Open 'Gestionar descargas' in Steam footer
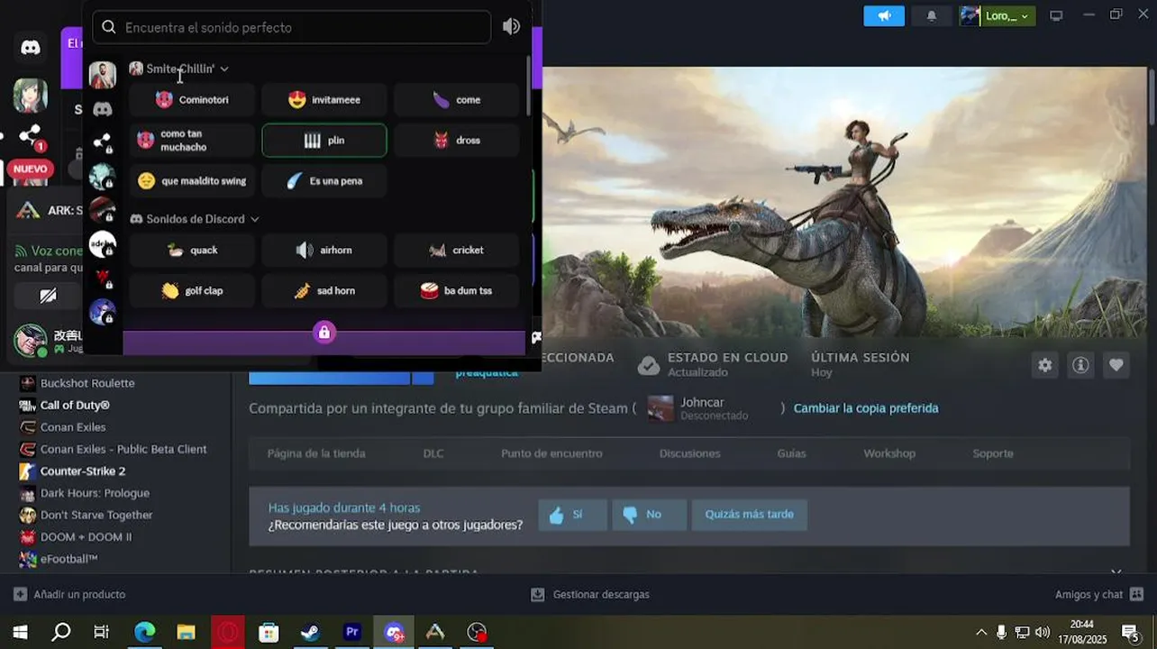This screenshot has width=1157, height=649. tap(590, 595)
